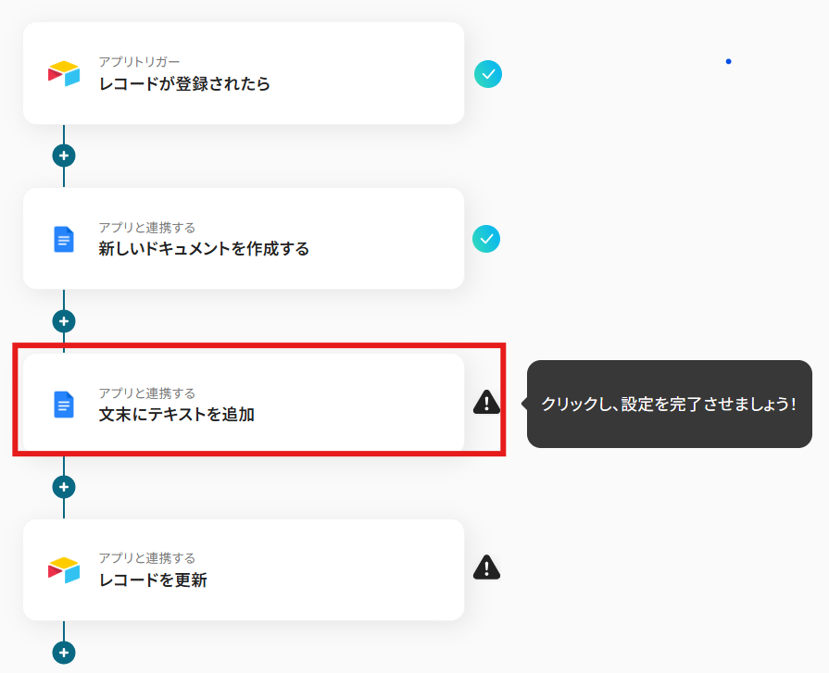The height and width of the screenshot is (673, 829).
Task: Open the レコードを更新 action card
Action: click(x=244, y=570)
